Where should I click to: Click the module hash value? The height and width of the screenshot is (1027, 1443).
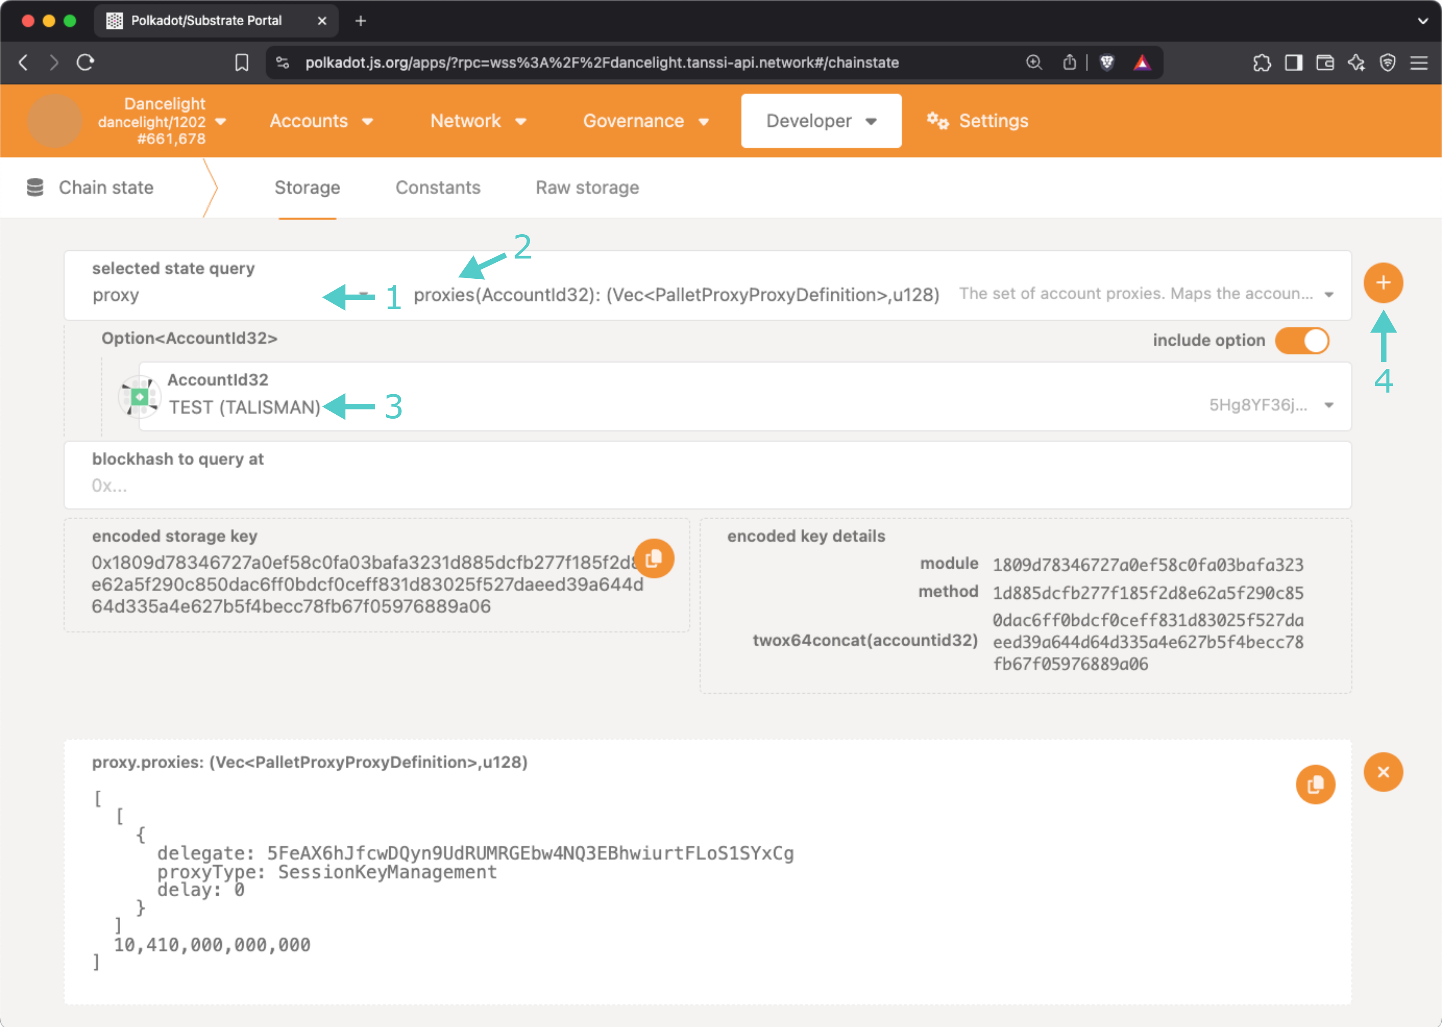[1147, 565]
